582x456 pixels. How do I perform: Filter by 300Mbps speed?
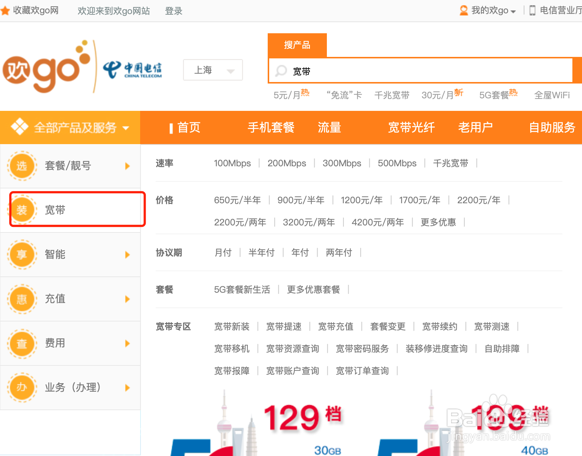tap(342, 163)
